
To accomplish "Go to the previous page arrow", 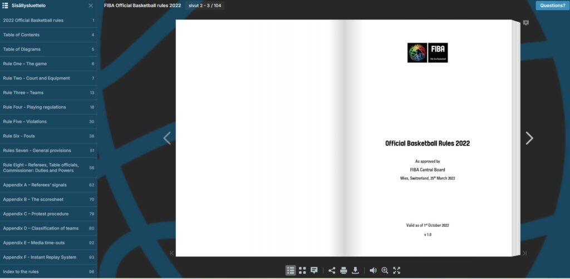I will pyautogui.click(x=167, y=138).
